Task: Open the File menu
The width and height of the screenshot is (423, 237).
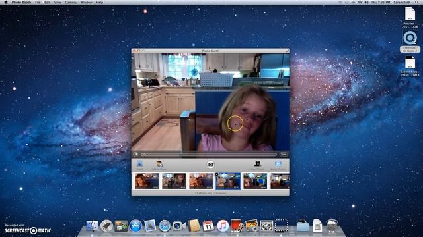Action: click(x=38, y=2)
